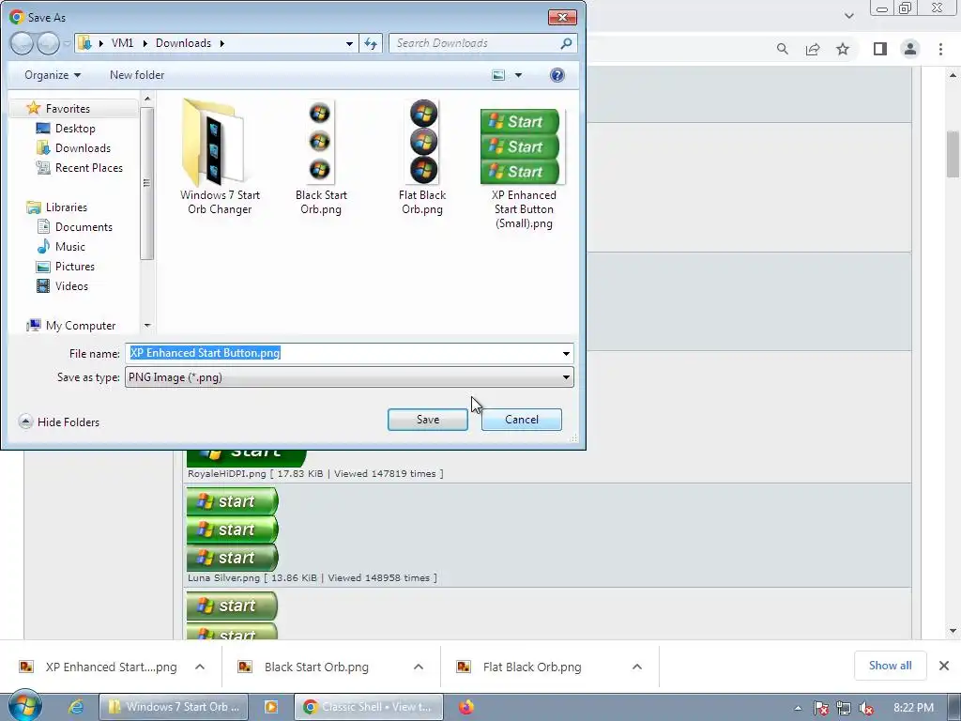Click the search magnifier in Search Downloads
961x721 pixels.
(x=566, y=43)
